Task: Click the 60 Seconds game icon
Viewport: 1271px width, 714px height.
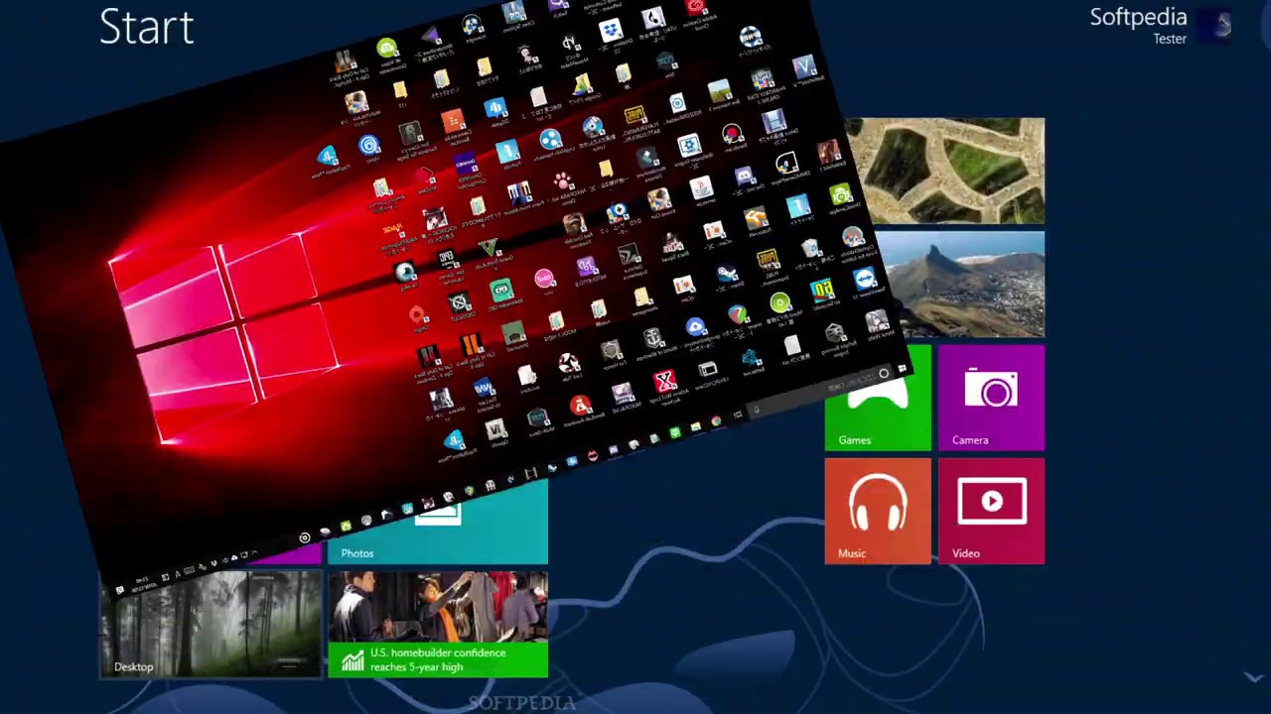Action: (822, 290)
